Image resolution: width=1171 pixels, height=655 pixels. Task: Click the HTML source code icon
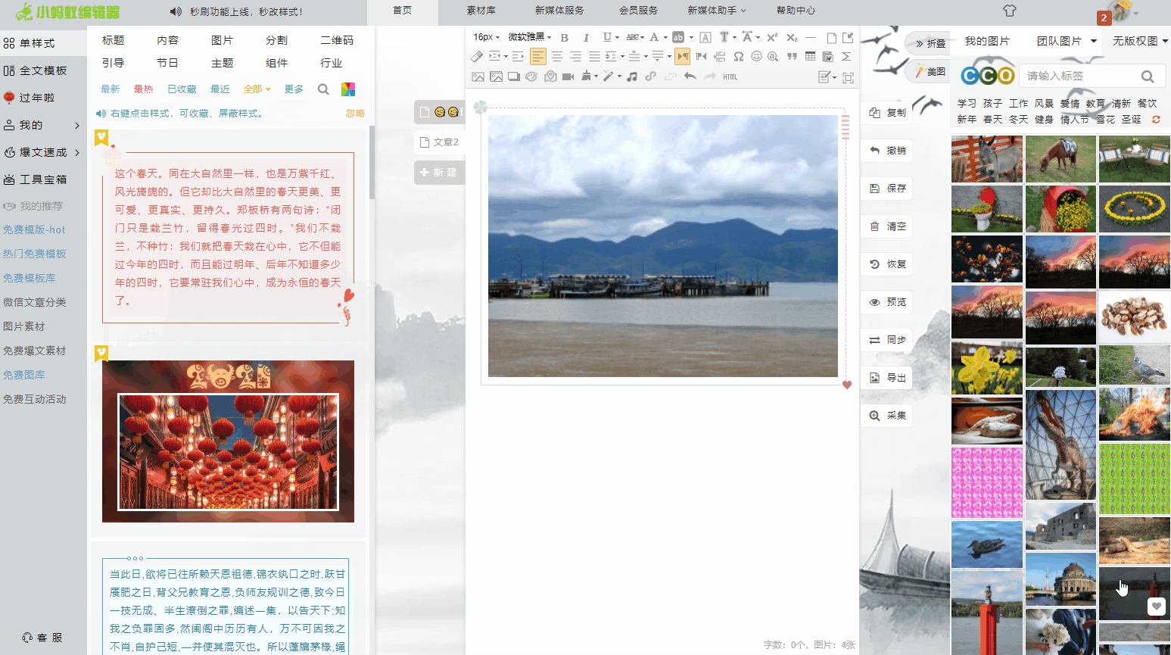(730, 76)
